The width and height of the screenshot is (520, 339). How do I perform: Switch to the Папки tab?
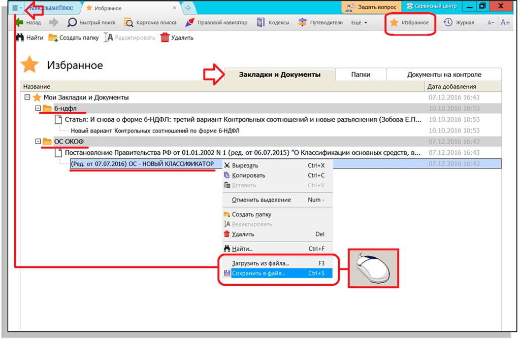tap(361, 75)
